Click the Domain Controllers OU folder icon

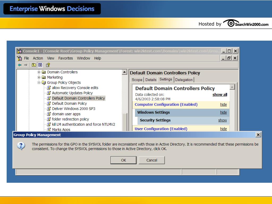point(44,72)
